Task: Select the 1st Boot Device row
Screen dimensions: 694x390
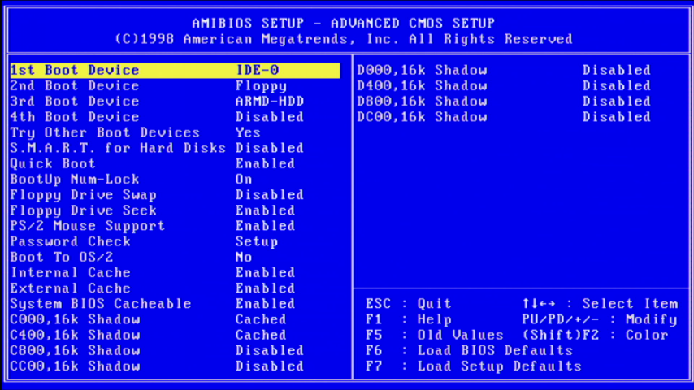Action: 174,71
